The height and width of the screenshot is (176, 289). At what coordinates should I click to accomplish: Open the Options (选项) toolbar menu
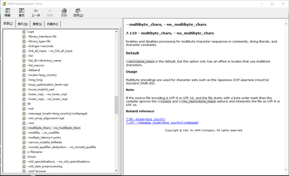(78, 13)
